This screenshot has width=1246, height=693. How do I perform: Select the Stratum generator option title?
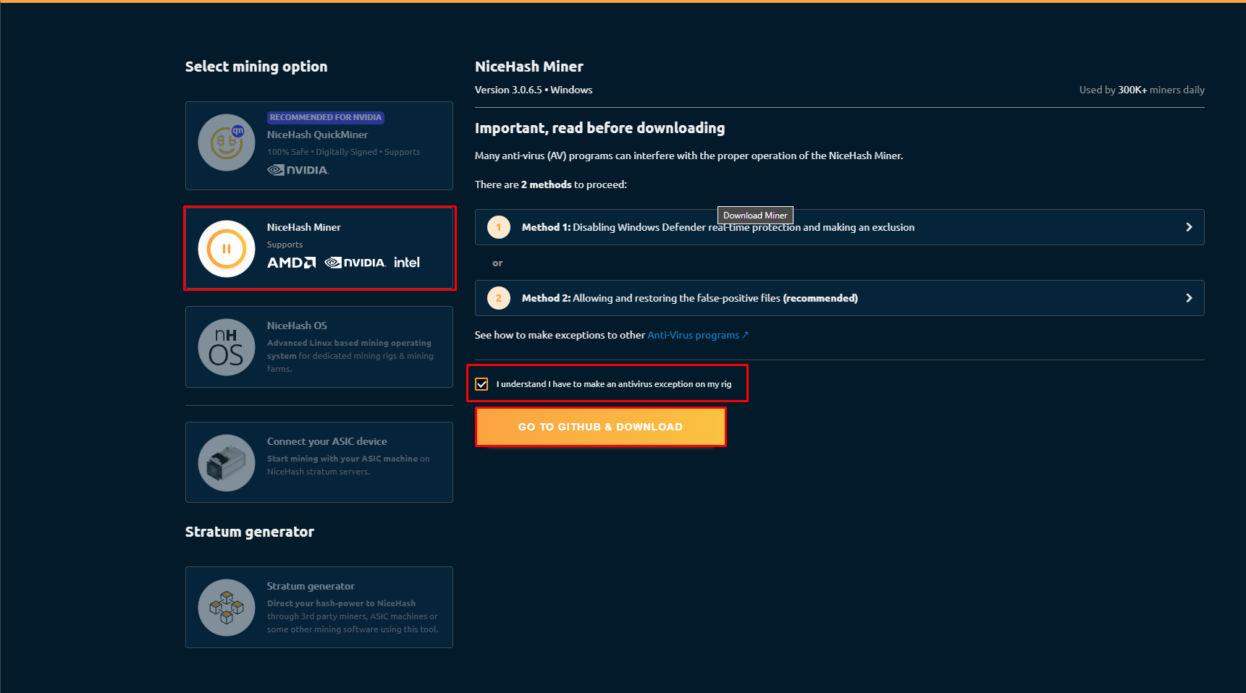311,586
